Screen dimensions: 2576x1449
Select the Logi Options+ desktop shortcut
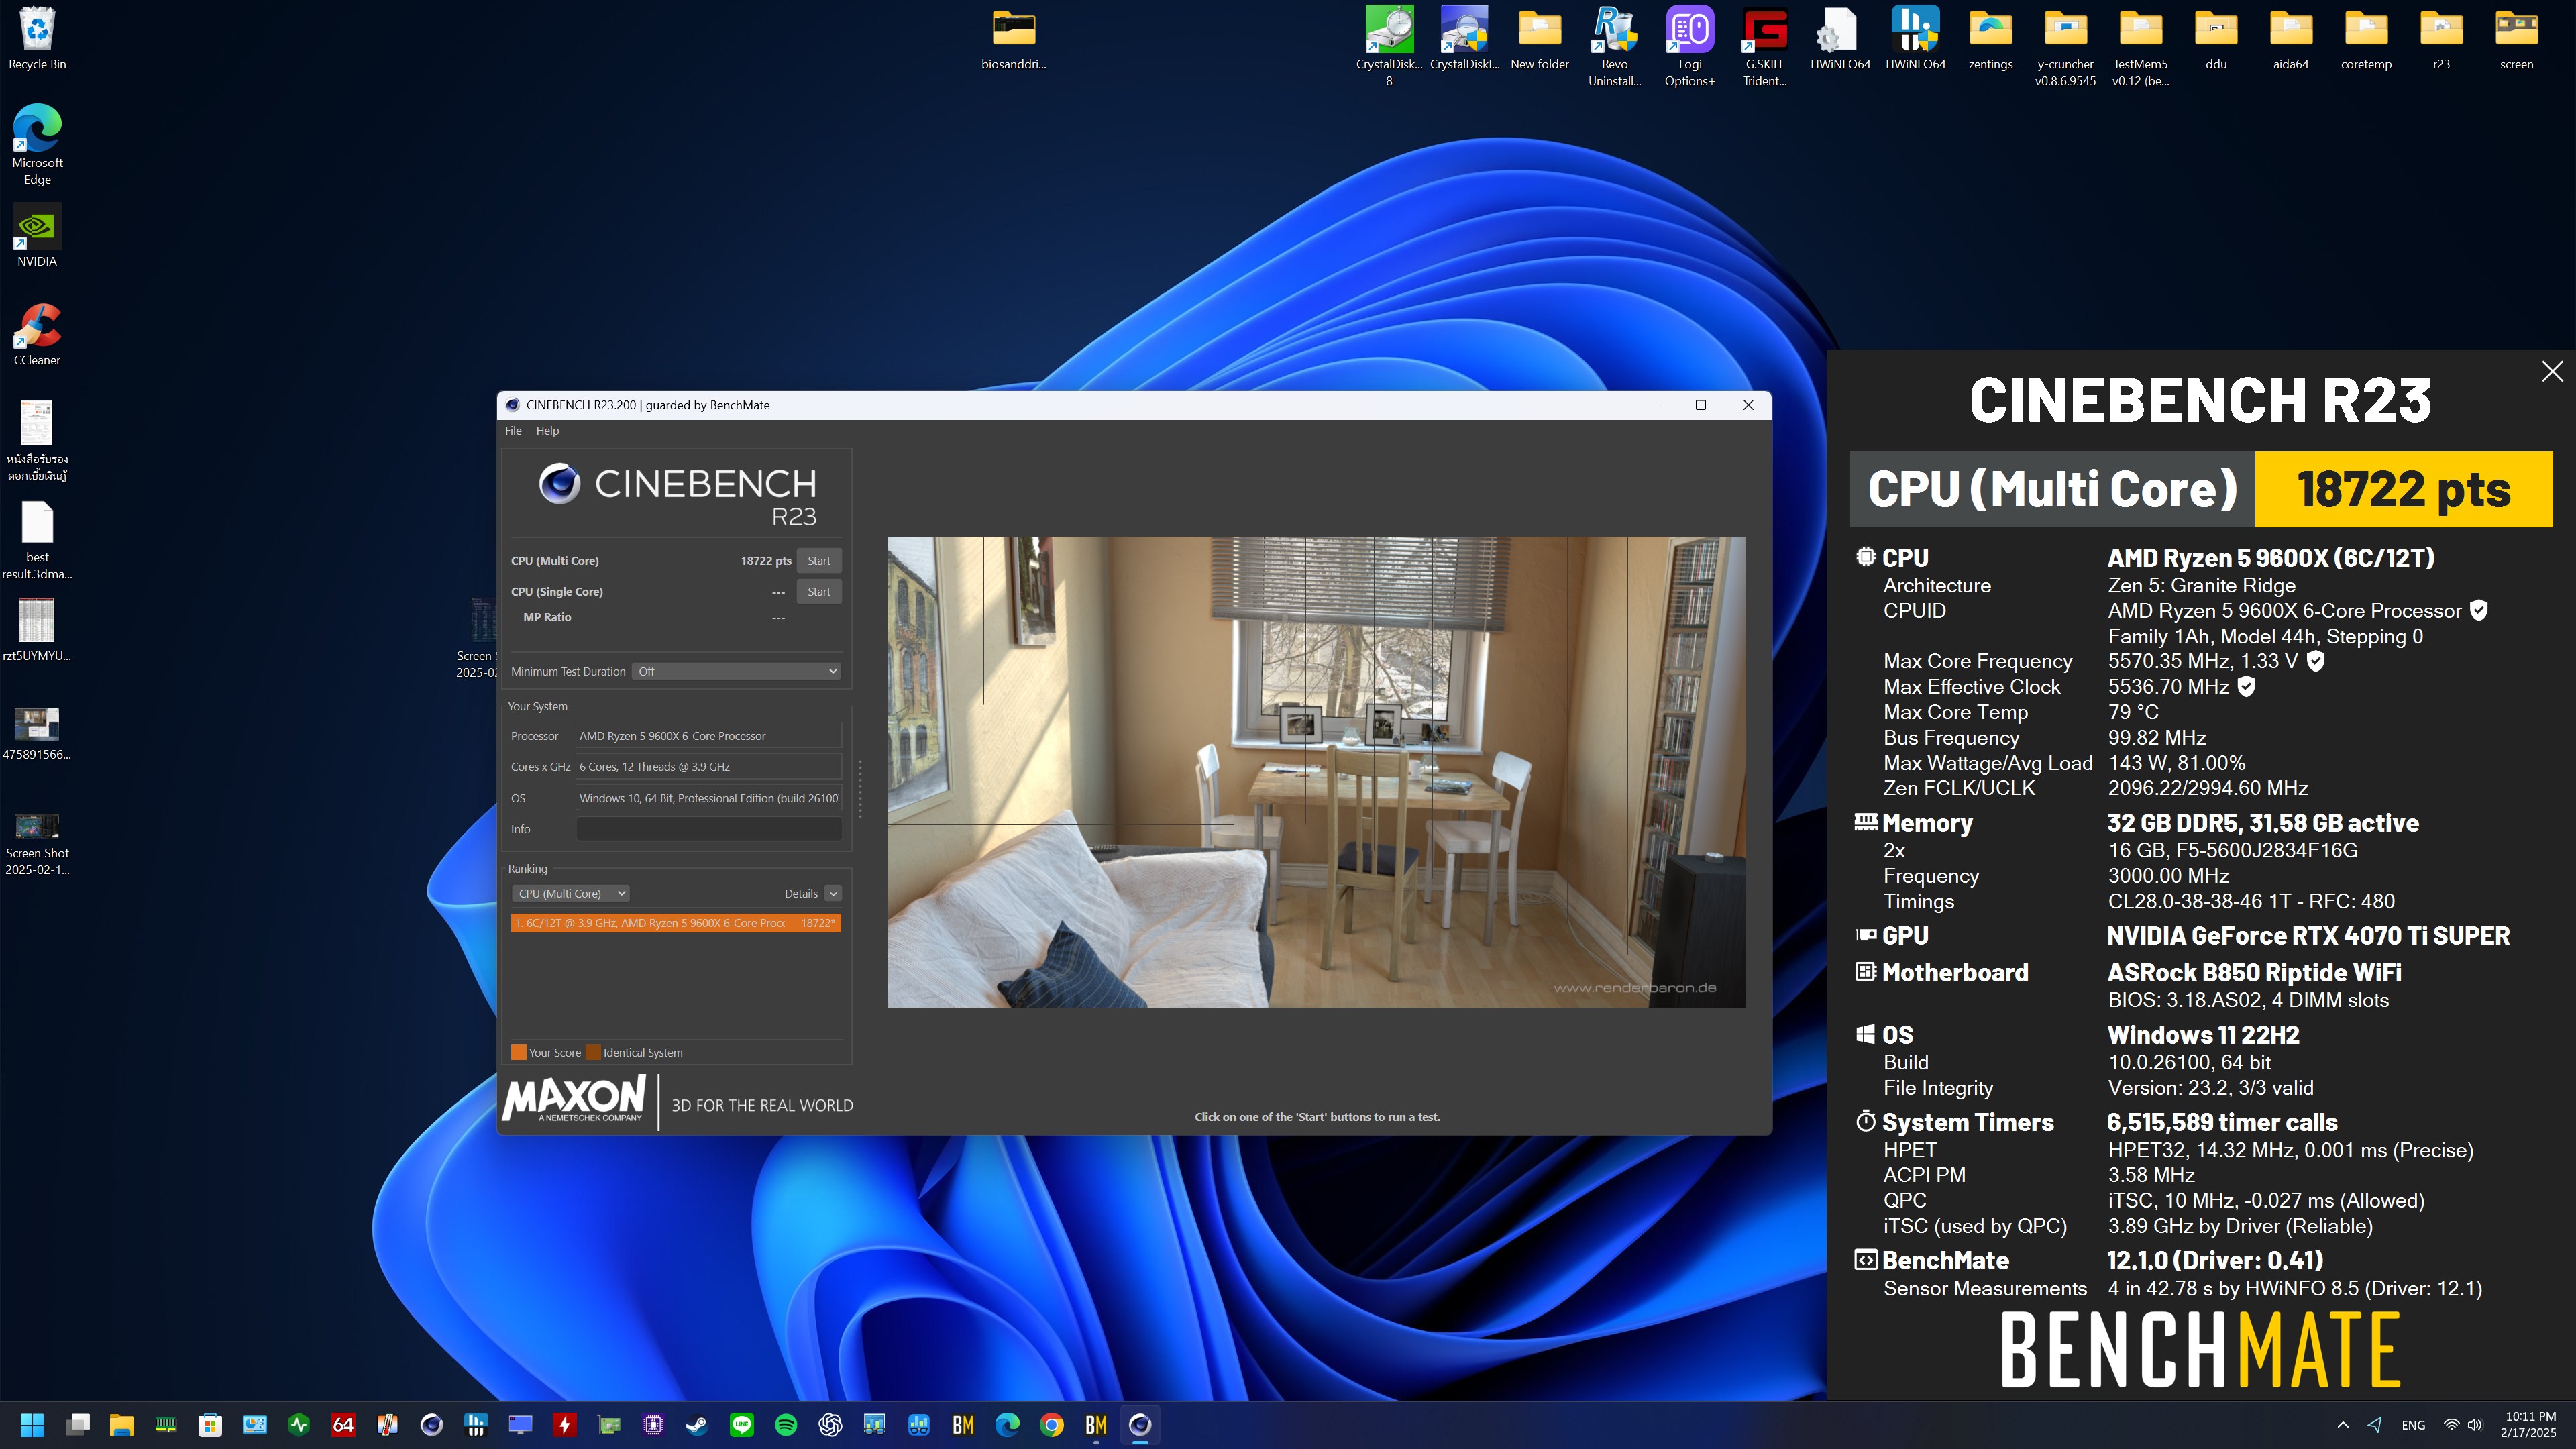pos(1690,46)
